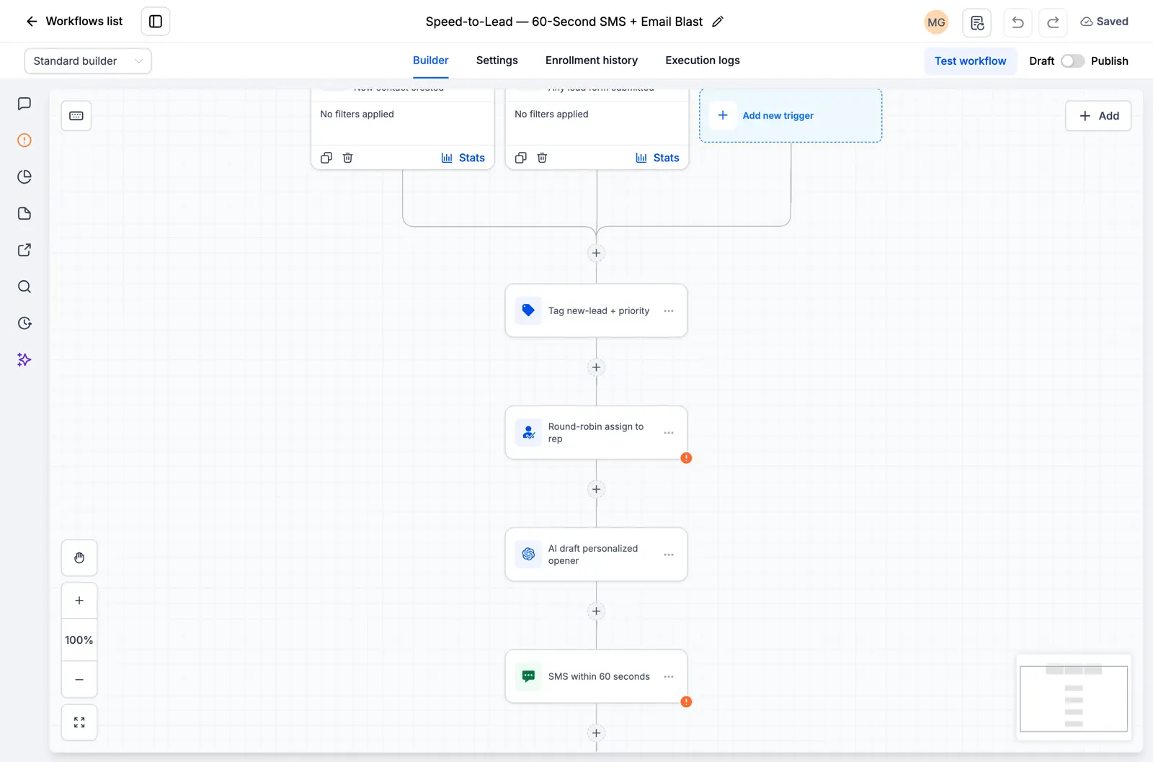This screenshot has height=762, width=1153.
Task: Click Add new trigger card
Action: [x=791, y=115]
